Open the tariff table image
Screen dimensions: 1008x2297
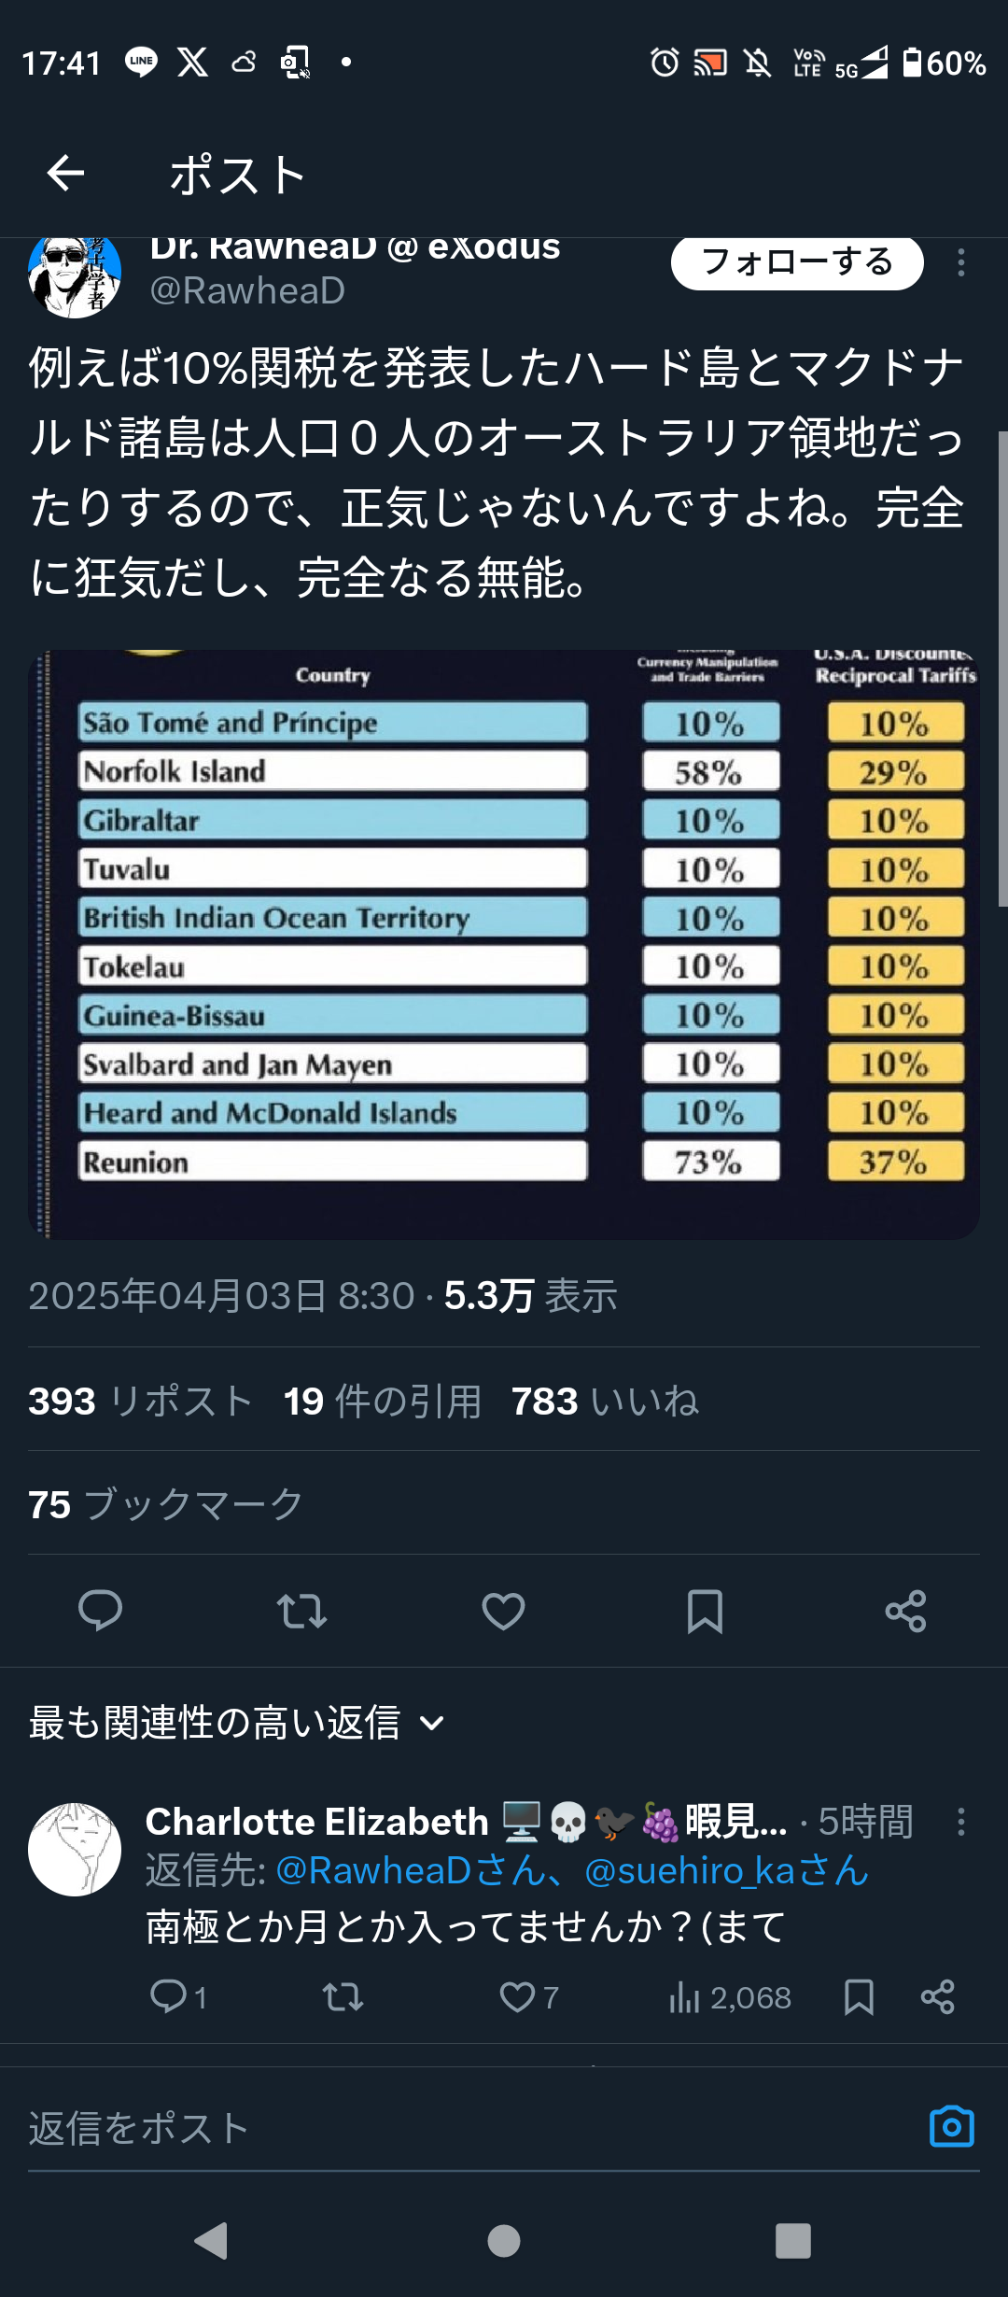click(504, 943)
